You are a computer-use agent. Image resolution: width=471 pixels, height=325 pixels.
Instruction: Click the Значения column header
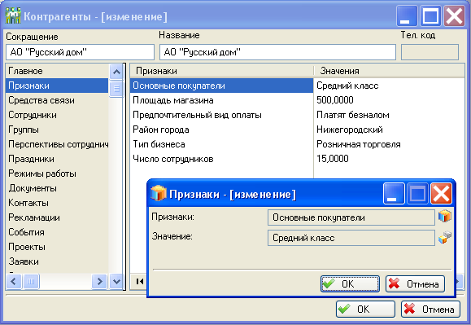(x=389, y=71)
